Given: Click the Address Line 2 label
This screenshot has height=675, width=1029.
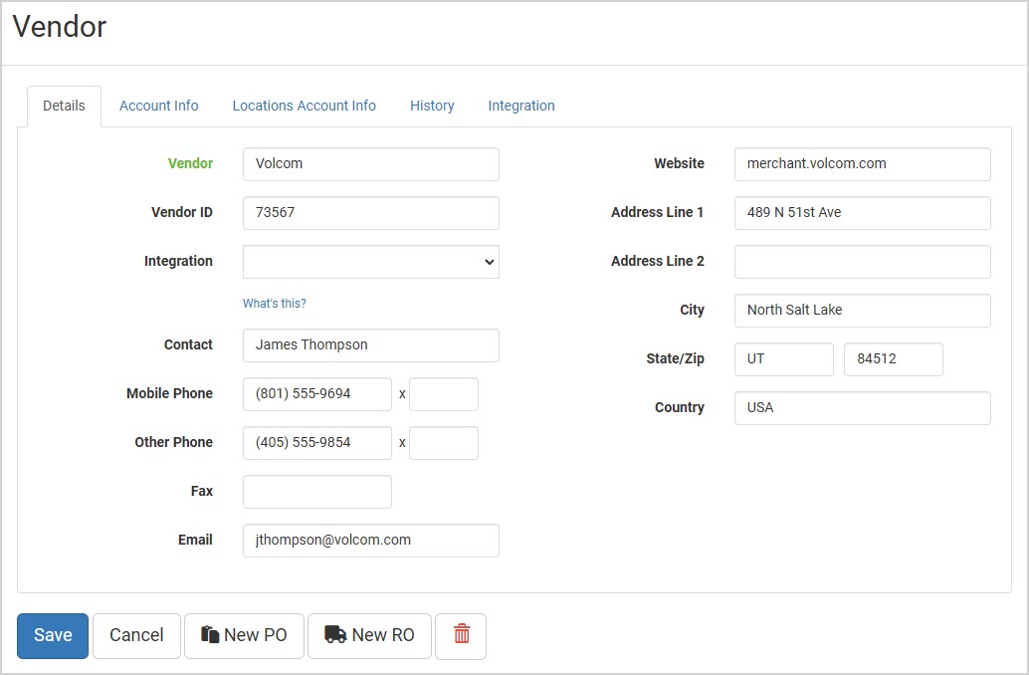Looking at the screenshot, I should pyautogui.click(x=657, y=261).
